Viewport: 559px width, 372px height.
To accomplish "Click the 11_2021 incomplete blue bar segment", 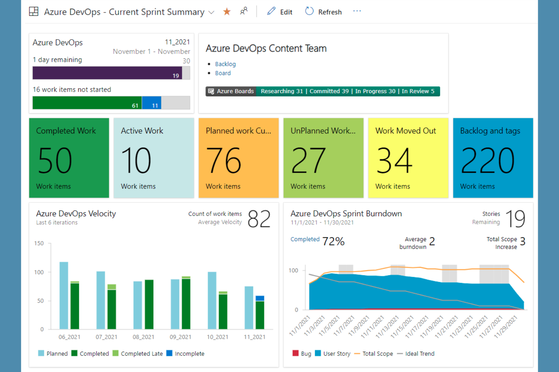I will (260, 299).
